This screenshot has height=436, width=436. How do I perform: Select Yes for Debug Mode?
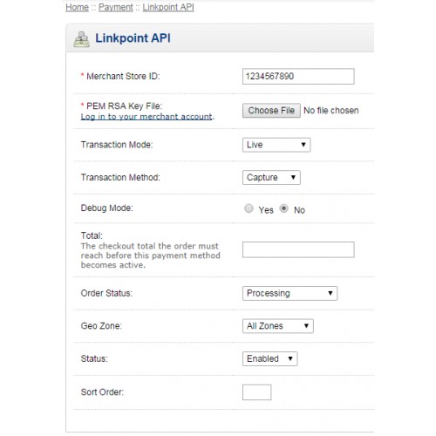(x=249, y=208)
